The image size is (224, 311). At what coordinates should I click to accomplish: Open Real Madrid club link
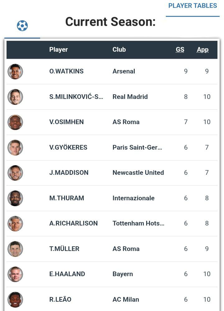coord(130,97)
